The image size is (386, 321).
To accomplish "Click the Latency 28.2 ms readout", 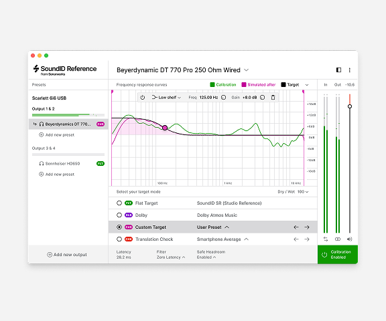I will tap(123, 255).
